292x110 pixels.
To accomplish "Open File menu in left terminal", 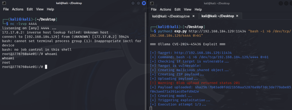I will 6,9.
